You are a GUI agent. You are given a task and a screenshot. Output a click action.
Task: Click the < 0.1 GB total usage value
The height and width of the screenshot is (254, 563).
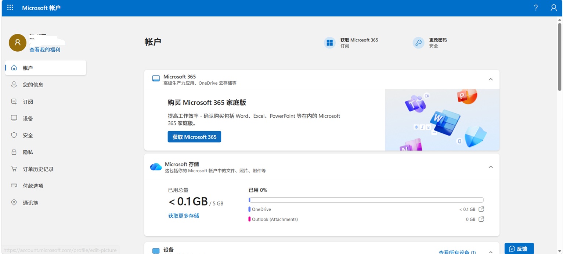pos(188,201)
